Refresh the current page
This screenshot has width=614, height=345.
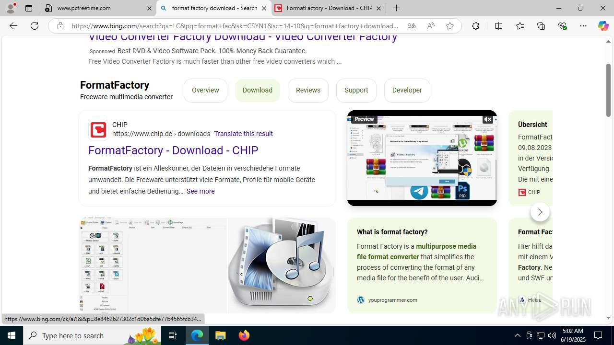35,26
